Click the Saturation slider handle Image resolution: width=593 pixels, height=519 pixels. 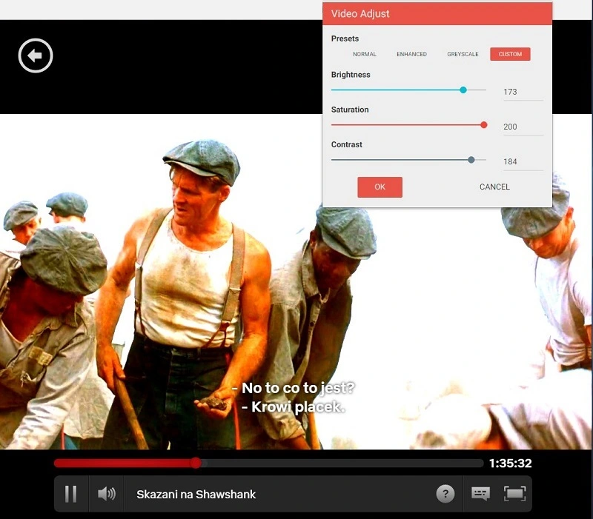pyautogui.click(x=484, y=124)
